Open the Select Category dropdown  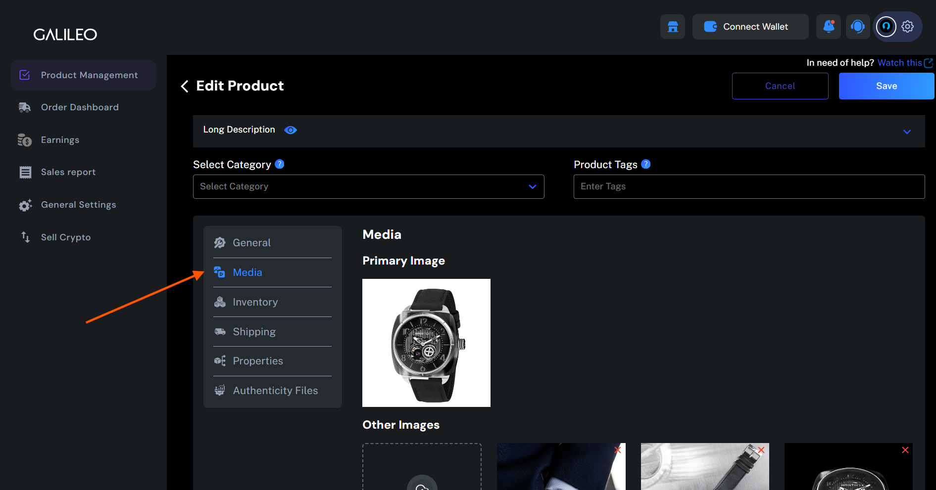tap(369, 186)
